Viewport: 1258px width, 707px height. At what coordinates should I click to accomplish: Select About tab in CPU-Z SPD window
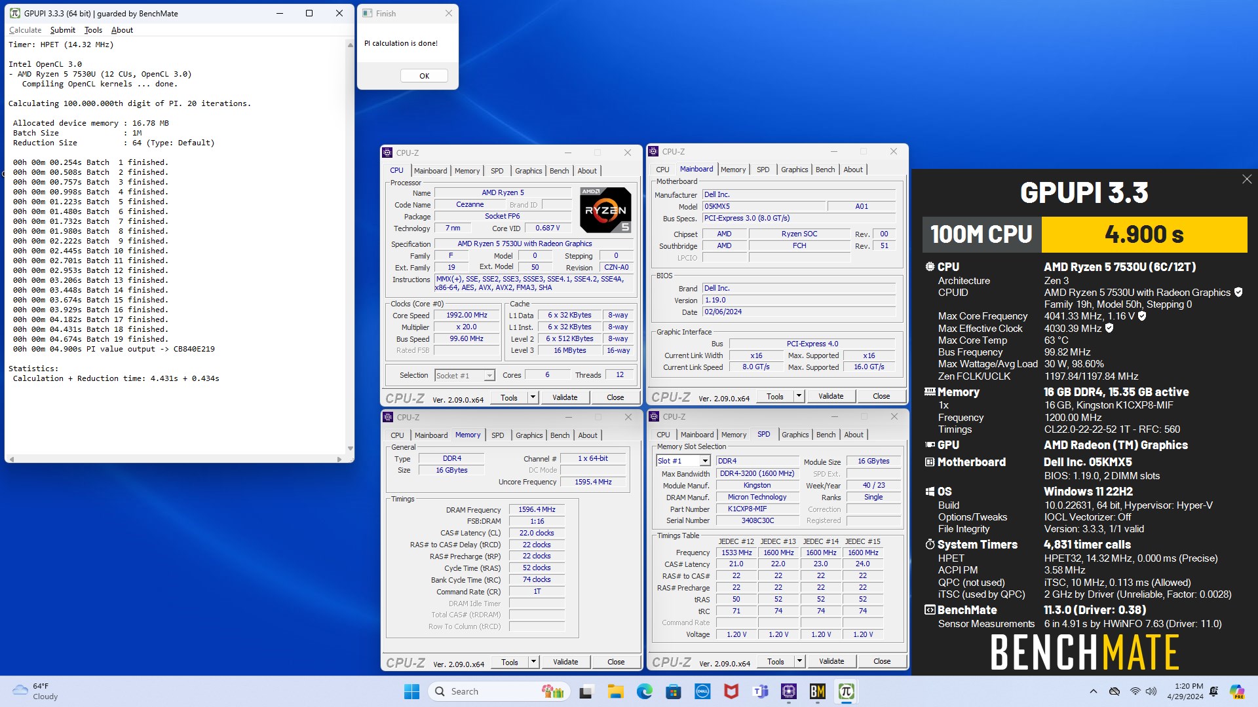point(853,435)
